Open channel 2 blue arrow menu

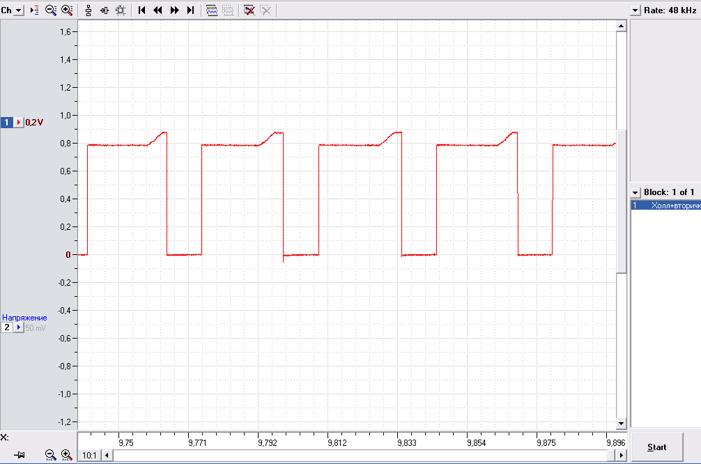pos(18,327)
